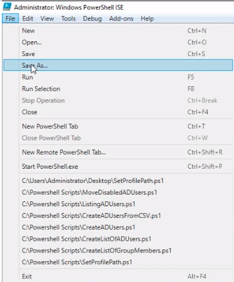The width and height of the screenshot is (234, 282).
Task: Select New Remote PowerShell Tab...
Action: (x=118, y=152)
